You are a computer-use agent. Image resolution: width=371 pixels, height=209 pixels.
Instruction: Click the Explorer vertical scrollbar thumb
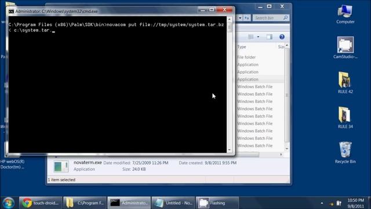287,95
